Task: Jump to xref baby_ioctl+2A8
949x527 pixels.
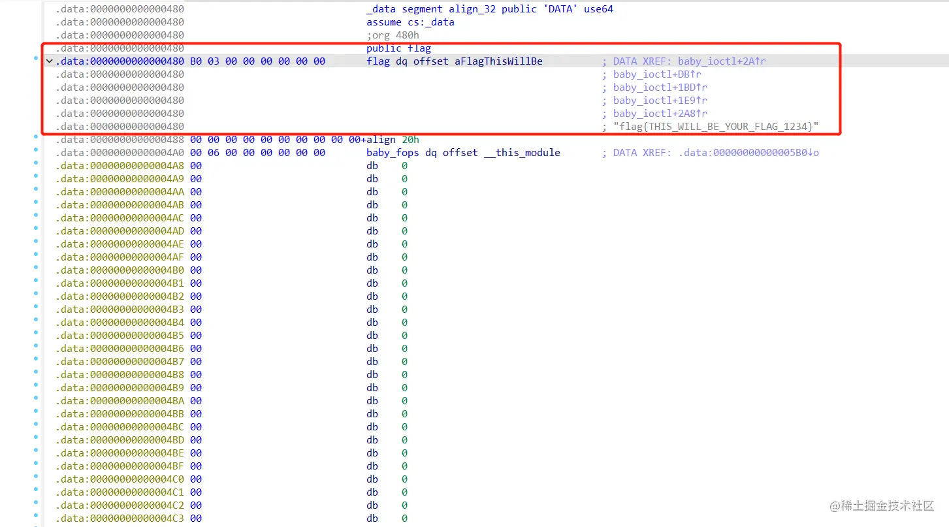Action: coord(660,114)
